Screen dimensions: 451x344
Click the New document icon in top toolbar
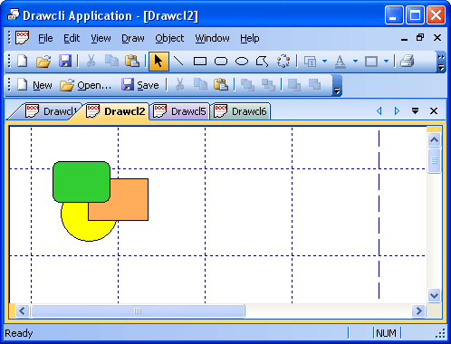click(x=23, y=62)
